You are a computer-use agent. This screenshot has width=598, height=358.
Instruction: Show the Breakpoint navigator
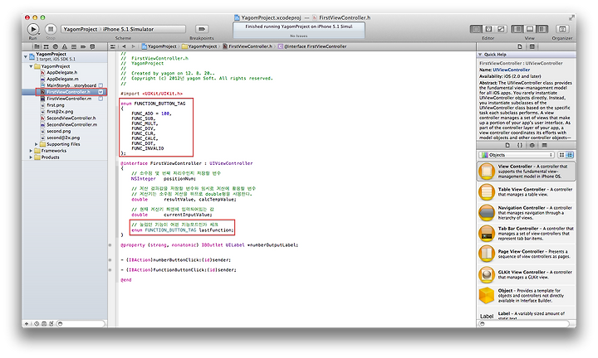83,46
